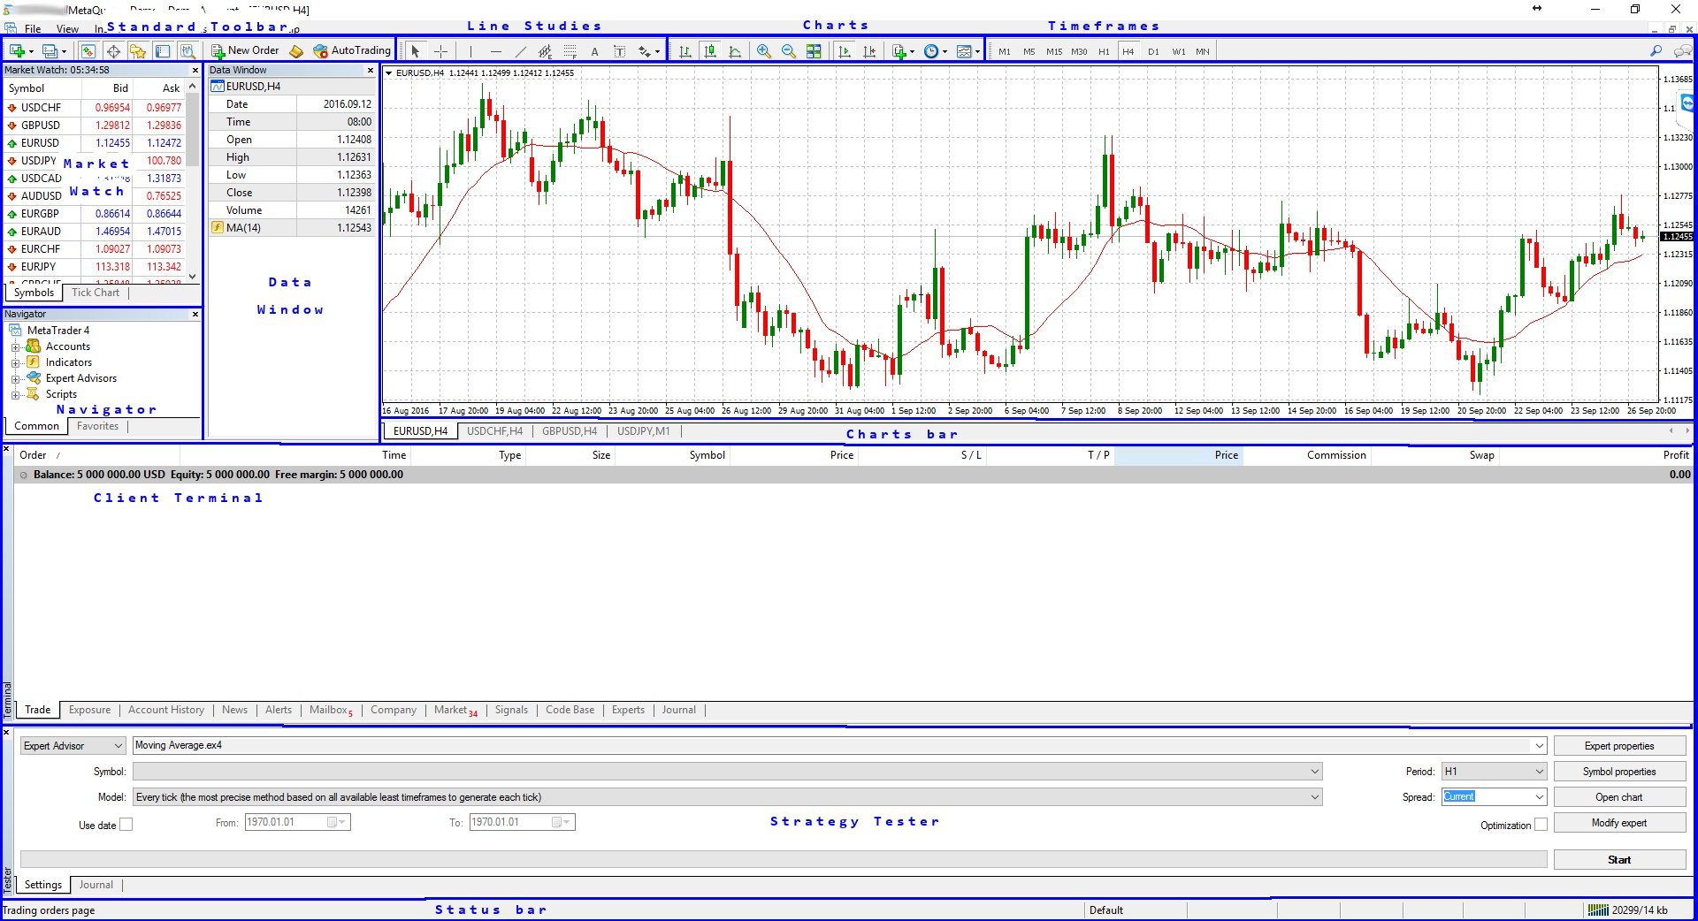Image resolution: width=1698 pixels, height=921 pixels.
Task: Open the Expert Advisor type dropdown
Action: tap(73, 746)
